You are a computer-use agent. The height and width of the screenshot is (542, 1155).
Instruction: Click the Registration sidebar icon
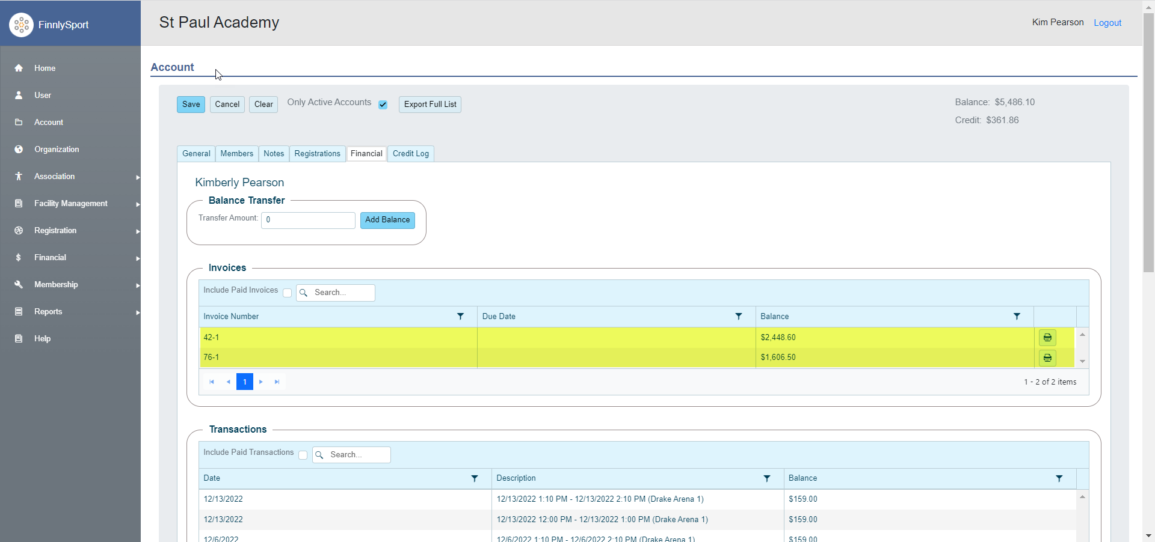(19, 230)
